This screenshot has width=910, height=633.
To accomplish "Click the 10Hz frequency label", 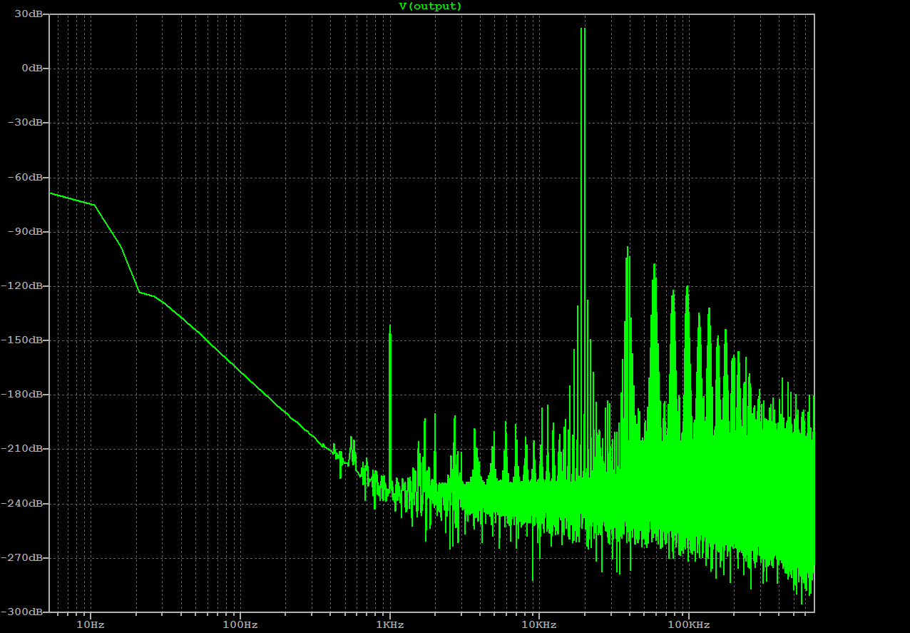I will point(91,624).
